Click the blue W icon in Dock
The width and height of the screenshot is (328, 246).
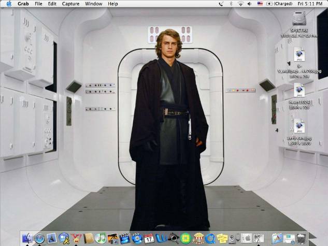pyautogui.click(x=161, y=238)
